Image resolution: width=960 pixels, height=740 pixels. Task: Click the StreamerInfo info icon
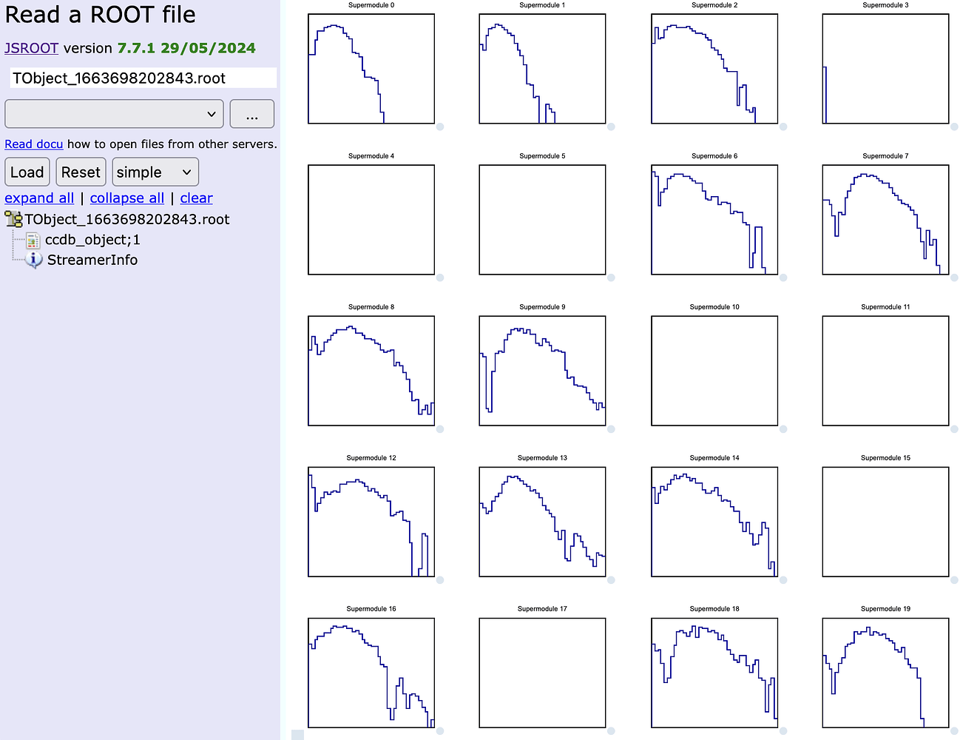33,260
